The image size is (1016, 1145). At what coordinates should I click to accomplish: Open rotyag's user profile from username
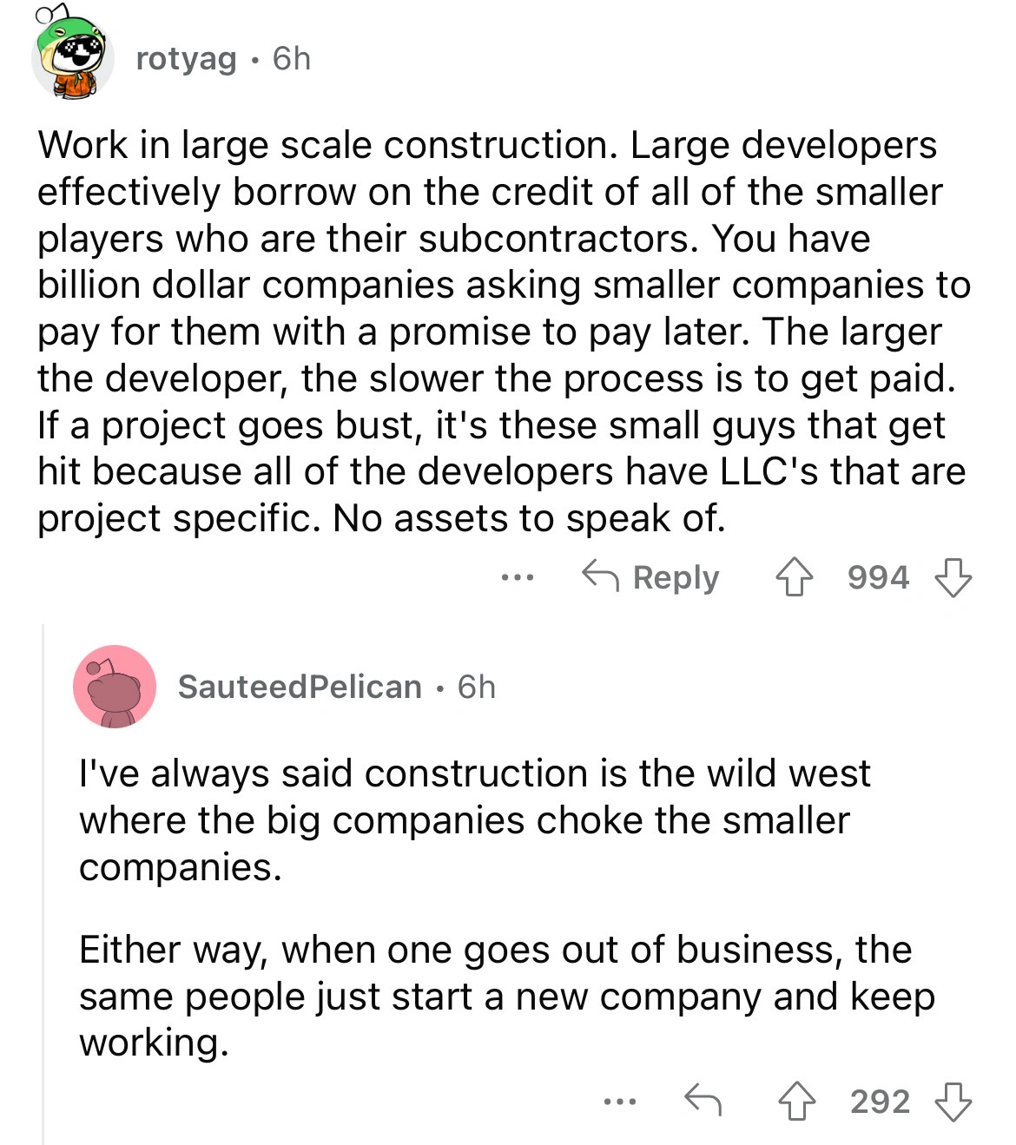(x=186, y=59)
